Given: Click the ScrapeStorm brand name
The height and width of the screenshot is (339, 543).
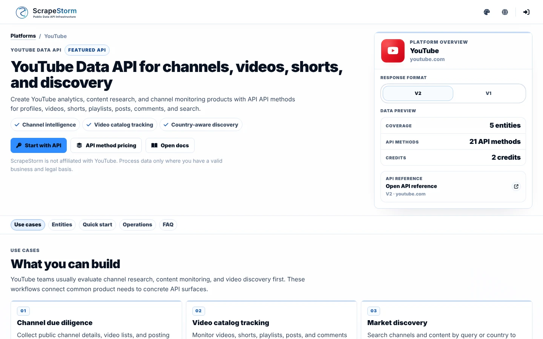Looking at the screenshot, I should pos(55,11).
